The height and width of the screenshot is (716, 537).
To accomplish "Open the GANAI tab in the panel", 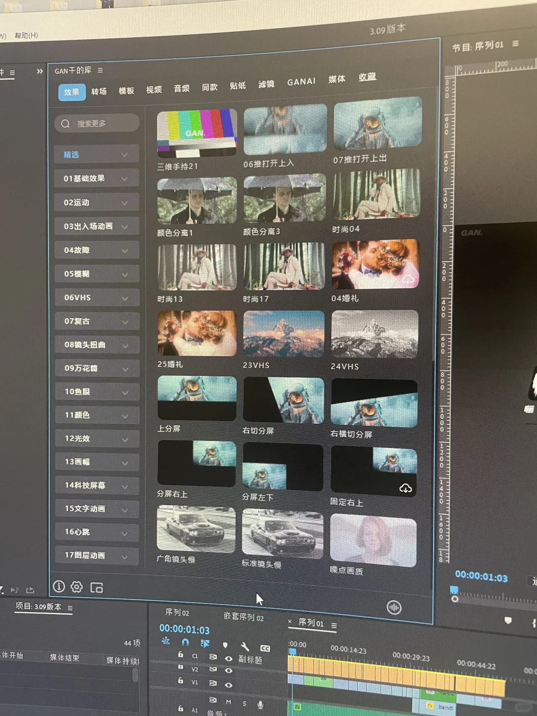I will [301, 81].
